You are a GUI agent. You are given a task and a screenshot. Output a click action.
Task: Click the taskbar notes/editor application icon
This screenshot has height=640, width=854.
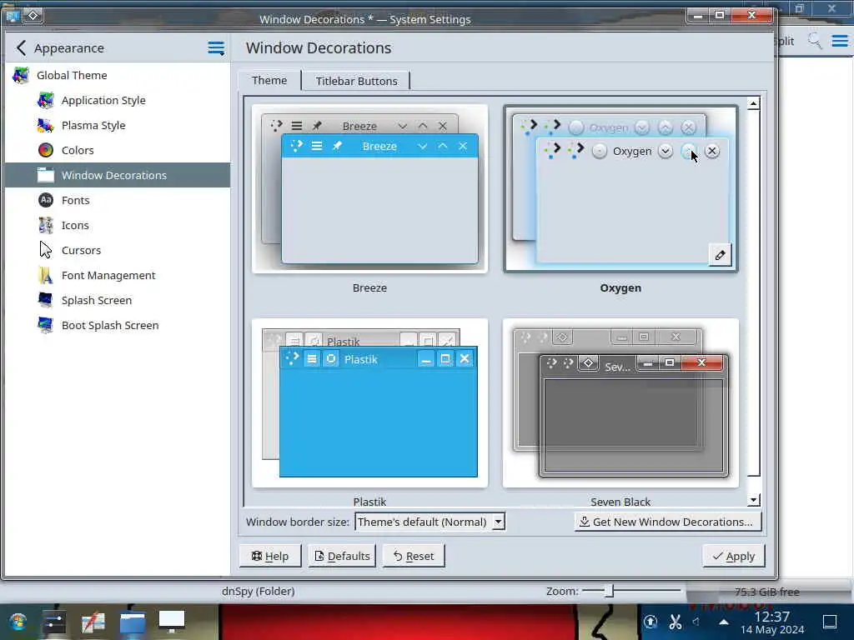pyautogui.click(x=93, y=622)
